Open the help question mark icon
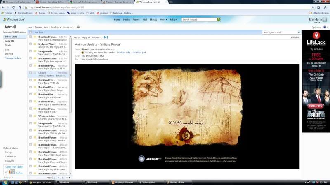 pyautogui.click(x=325, y=27)
